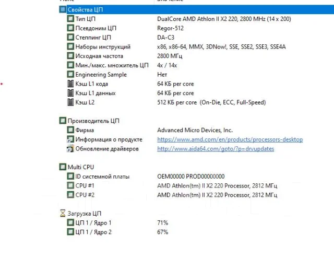Image resolution: width=334 pixels, height=258 pixels.
Task: Click the chip icon beside Тип ЦП
Action: (x=70, y=19)
